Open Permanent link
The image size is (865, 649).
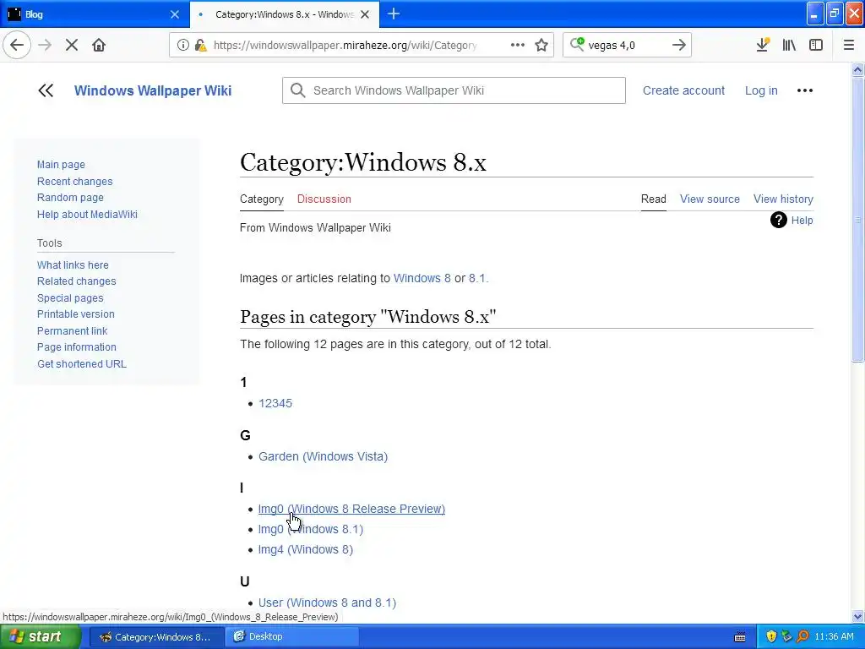point(73,330)
